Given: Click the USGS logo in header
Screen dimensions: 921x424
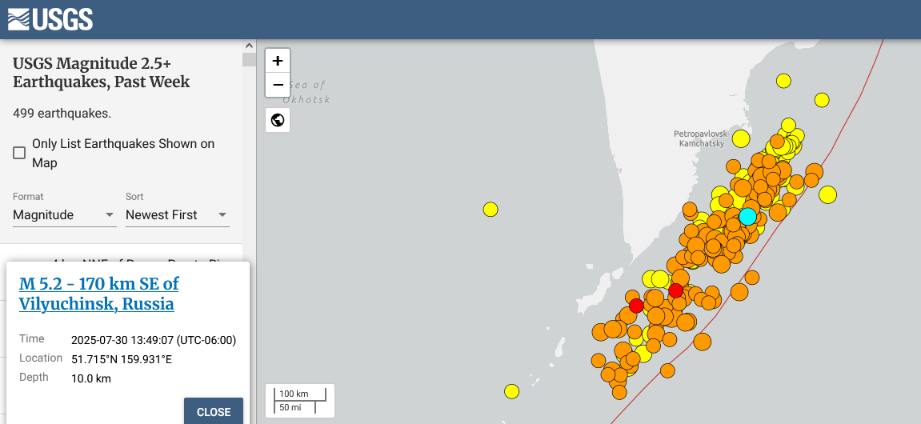Looking at the screenshot, I should pyautogui.click(x=50, y=19).
